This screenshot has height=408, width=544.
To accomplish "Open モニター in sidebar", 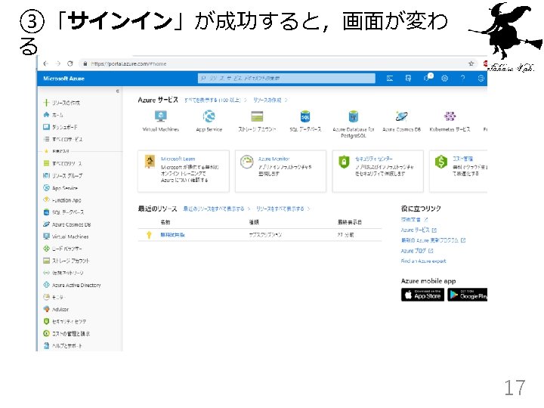I will pyautogui.click(x=54, y=297).
